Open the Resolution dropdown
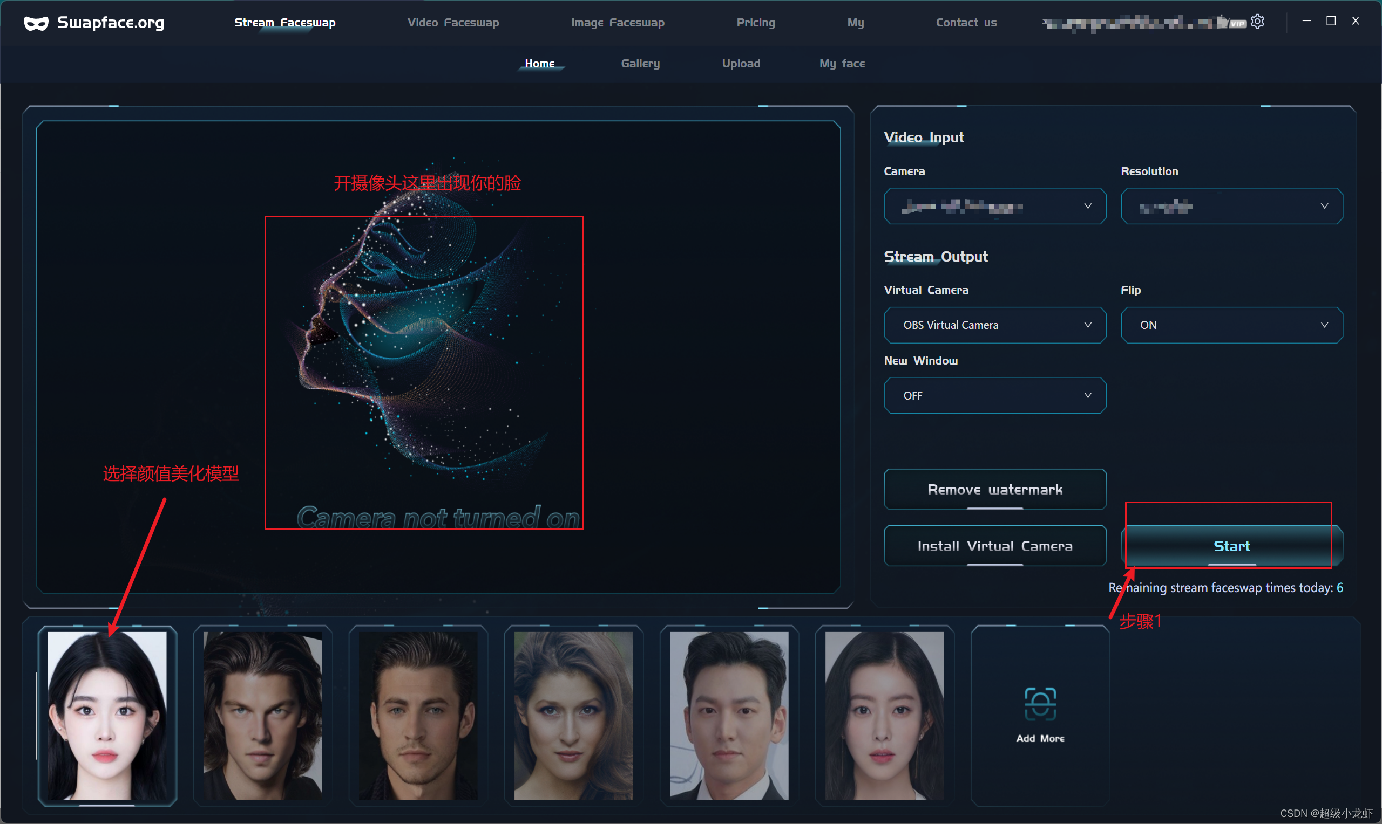This screenshot has width=1382, height=824. click(1231, 206)
